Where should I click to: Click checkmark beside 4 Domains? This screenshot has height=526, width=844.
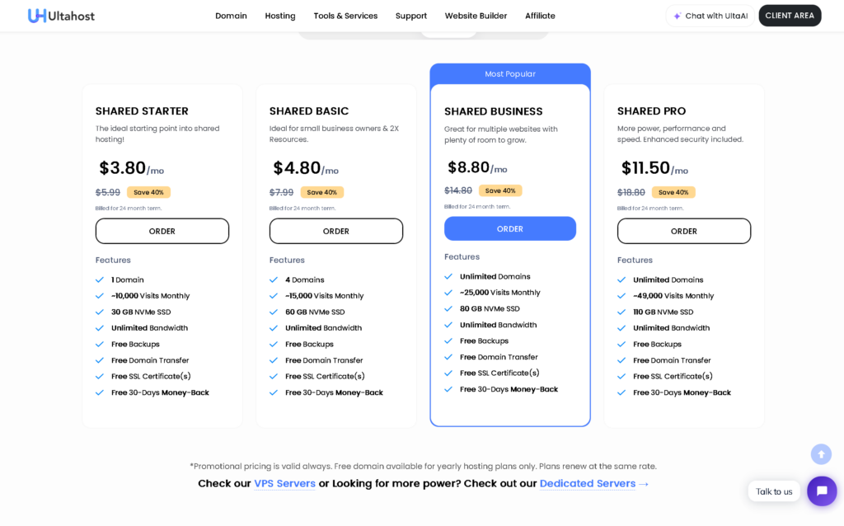274,280
